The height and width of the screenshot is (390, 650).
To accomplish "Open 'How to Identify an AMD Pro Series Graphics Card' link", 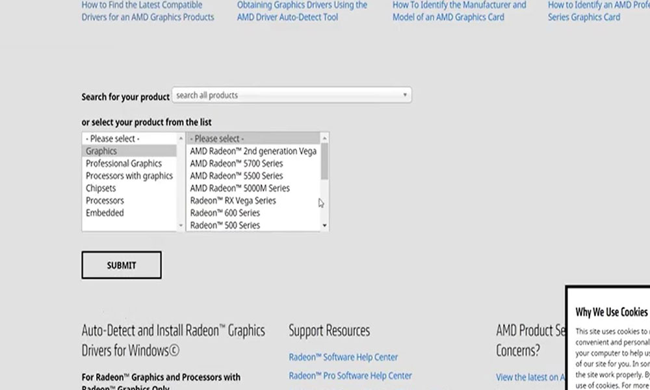I will tap(599, 11).
